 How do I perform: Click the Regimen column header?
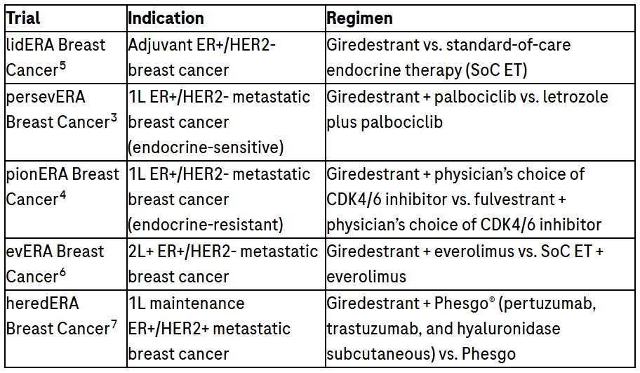tap(359, 18)
